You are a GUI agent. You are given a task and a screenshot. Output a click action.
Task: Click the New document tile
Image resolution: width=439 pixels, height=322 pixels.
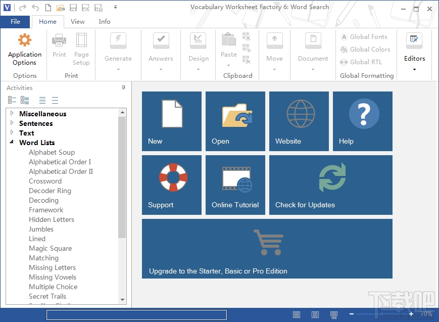click(172, 121)
